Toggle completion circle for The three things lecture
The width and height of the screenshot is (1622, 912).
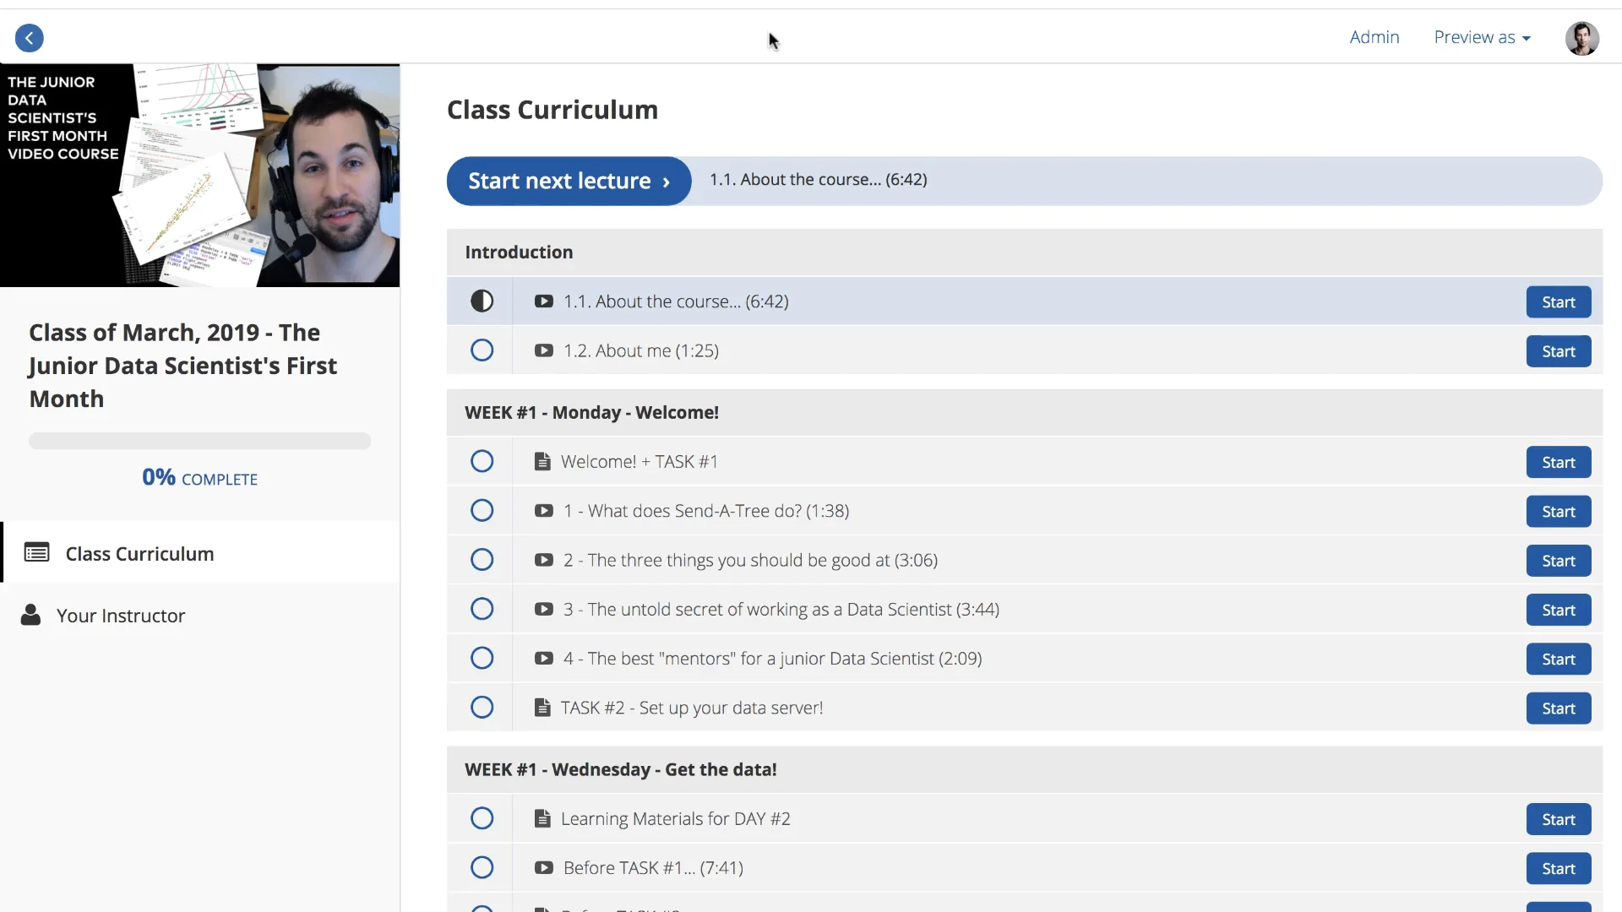pos(482,560)
